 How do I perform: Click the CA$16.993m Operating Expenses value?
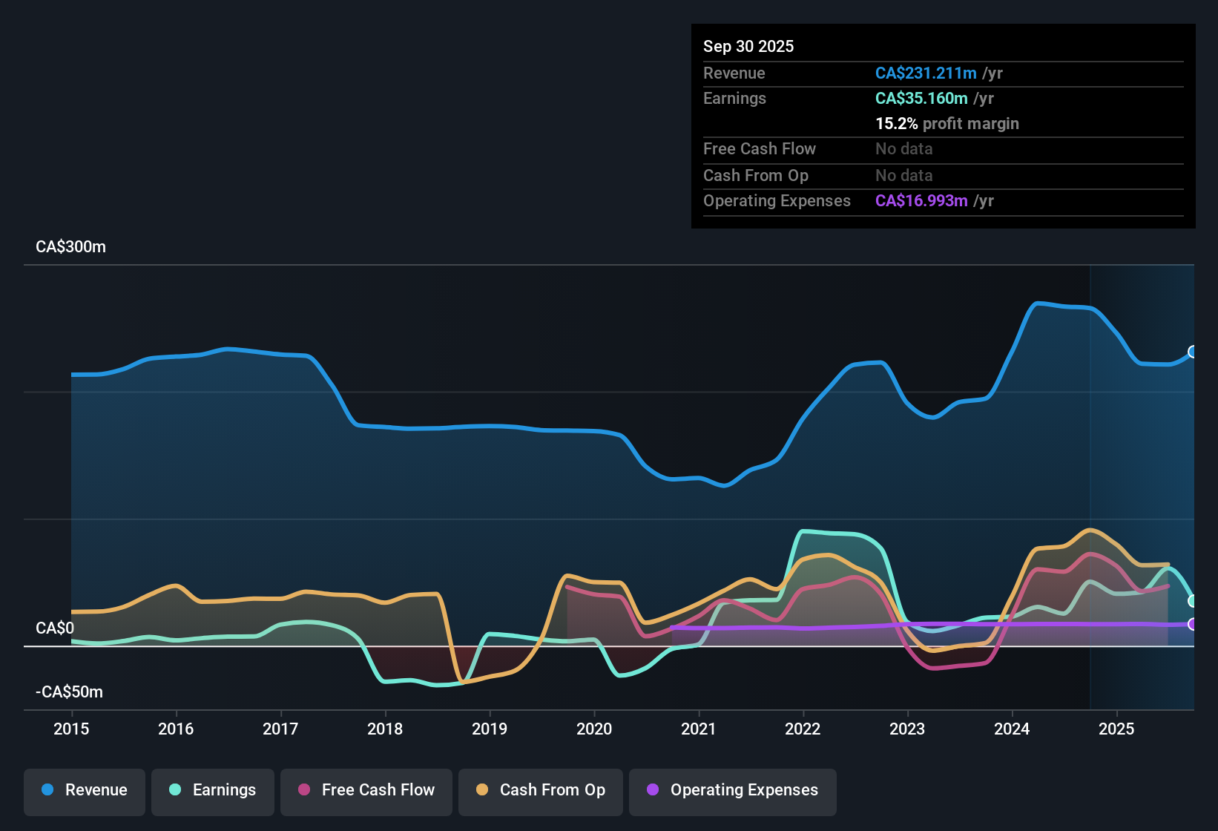pos(921,200)
